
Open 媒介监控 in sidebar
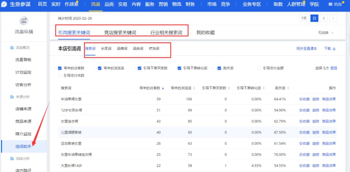coord(23,134)
